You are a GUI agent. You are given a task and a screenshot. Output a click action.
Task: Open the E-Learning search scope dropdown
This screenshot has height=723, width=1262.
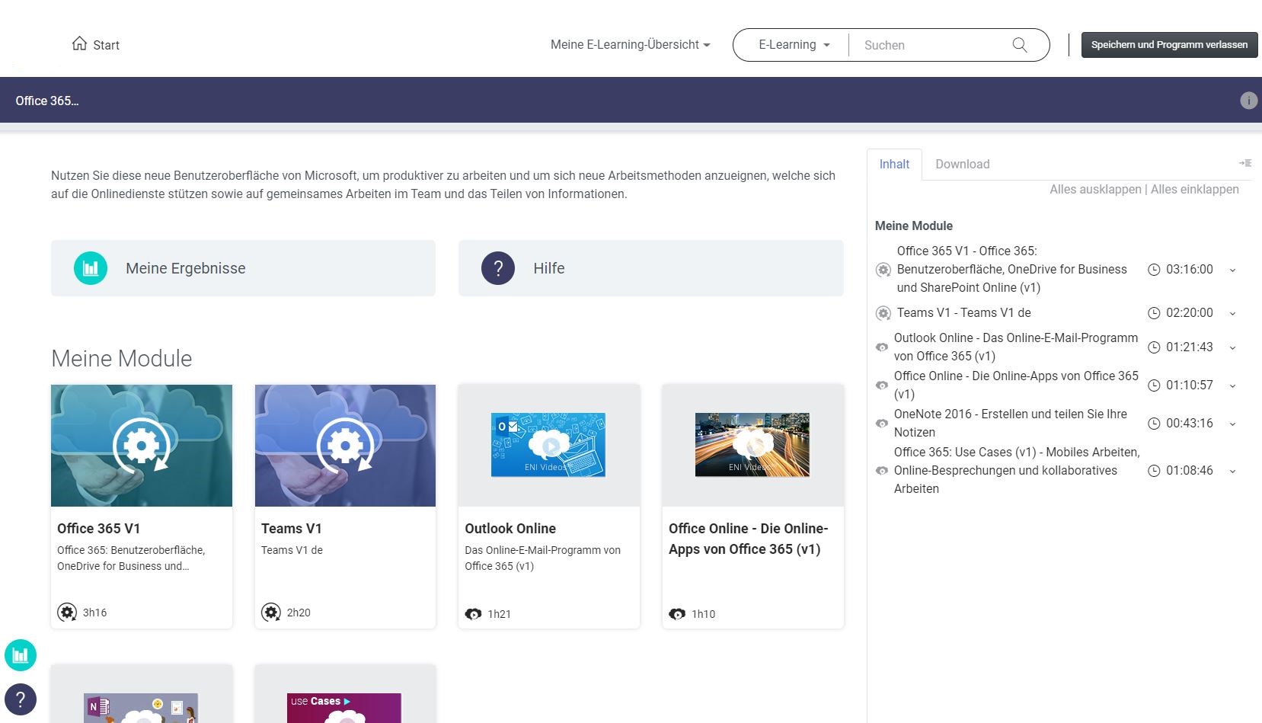click(x=794, y=45)
